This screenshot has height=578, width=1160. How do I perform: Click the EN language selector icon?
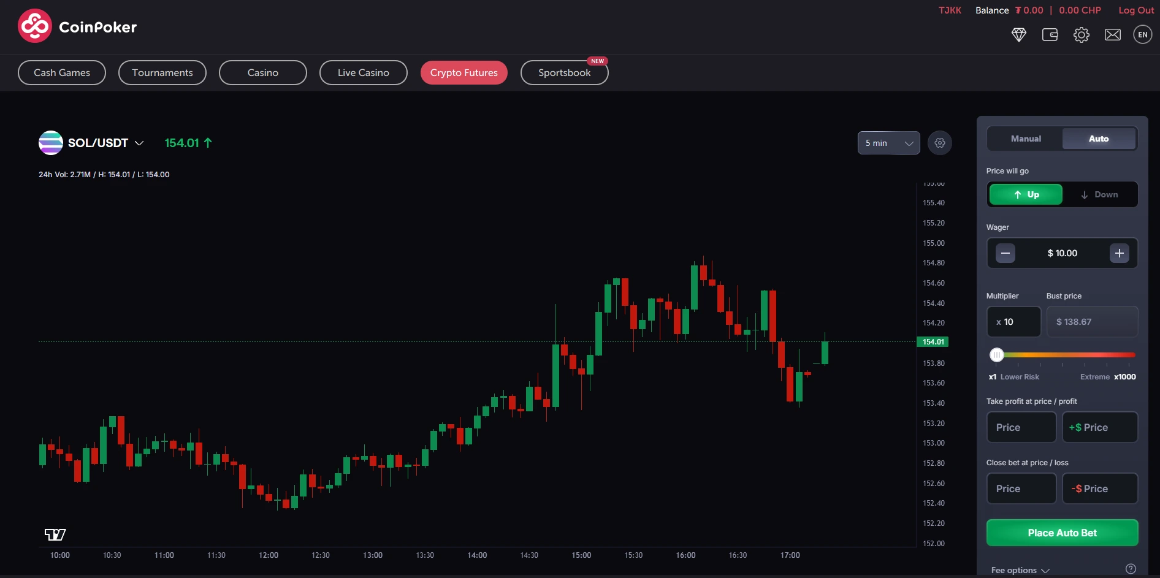tap(1143, 34)
